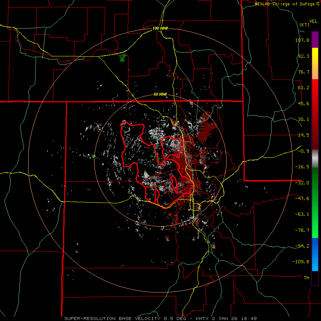Click the 100 NMI range ring label
The image size is (321, 321).
coord(160,28)
